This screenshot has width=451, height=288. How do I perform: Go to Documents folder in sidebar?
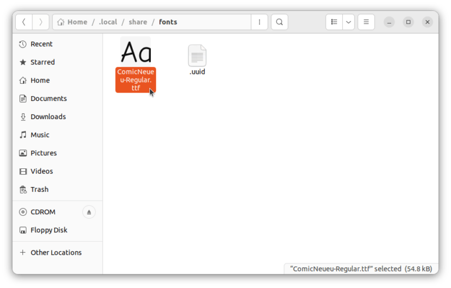(x=48, y=99)
